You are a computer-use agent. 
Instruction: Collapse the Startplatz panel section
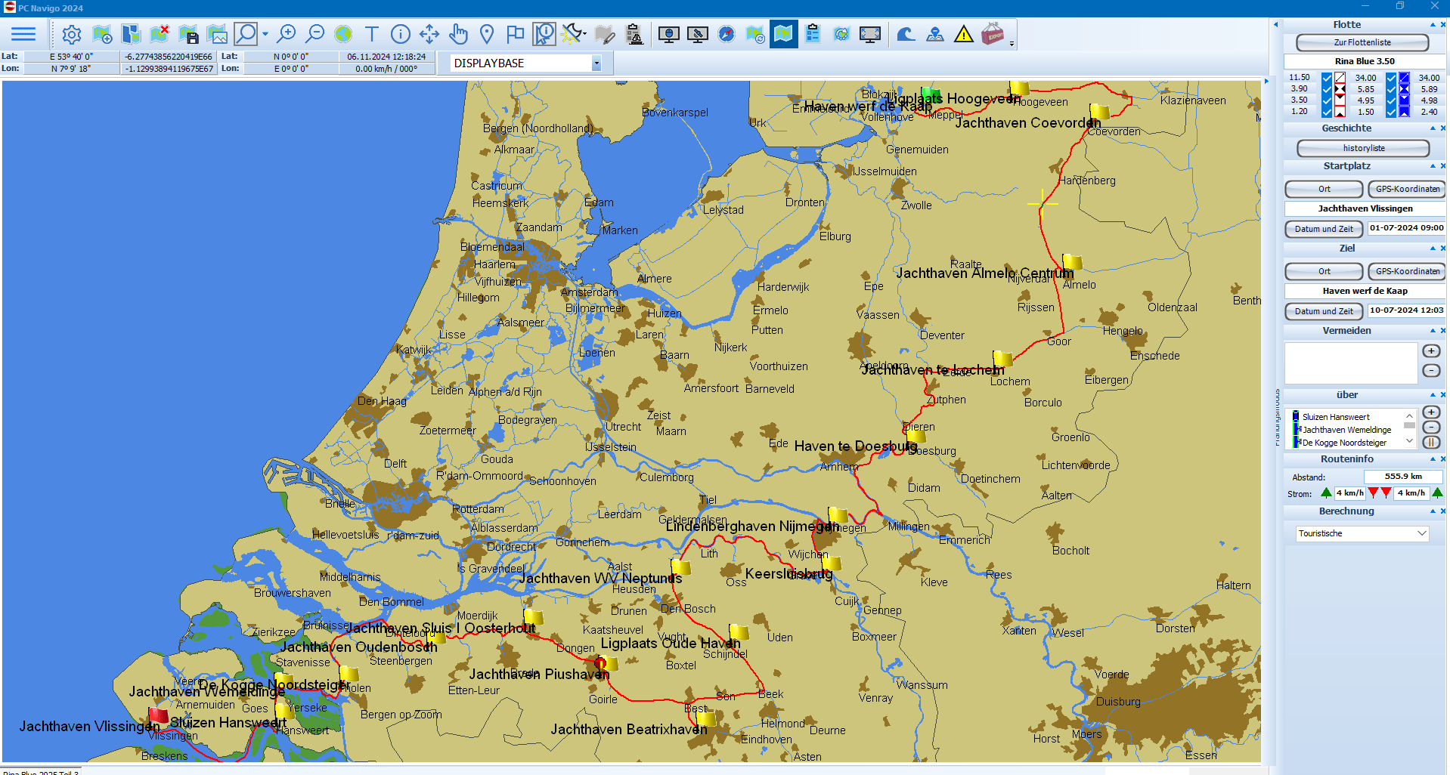coord(1433,166)
